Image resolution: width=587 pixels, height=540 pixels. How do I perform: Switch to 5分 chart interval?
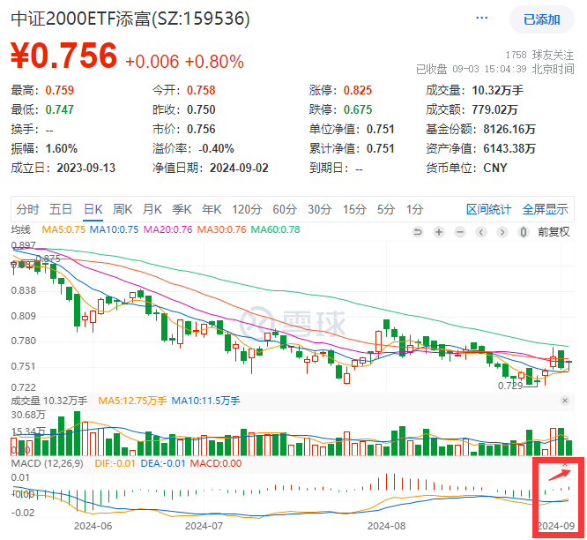386,209
